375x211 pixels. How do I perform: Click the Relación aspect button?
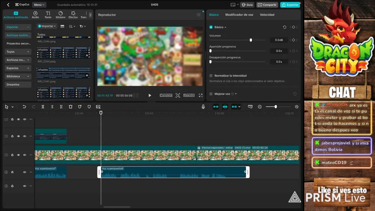189,95
